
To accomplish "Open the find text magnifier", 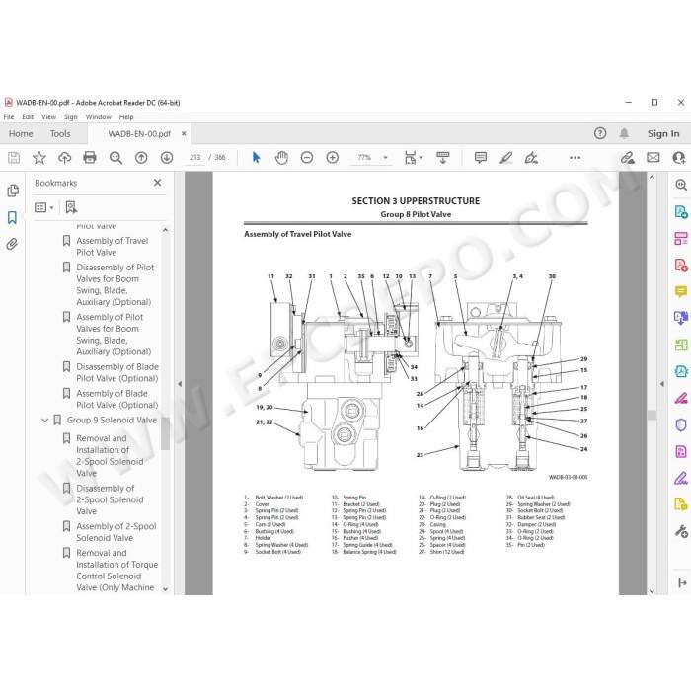I will pyautogui.click(x=115, y=157).
